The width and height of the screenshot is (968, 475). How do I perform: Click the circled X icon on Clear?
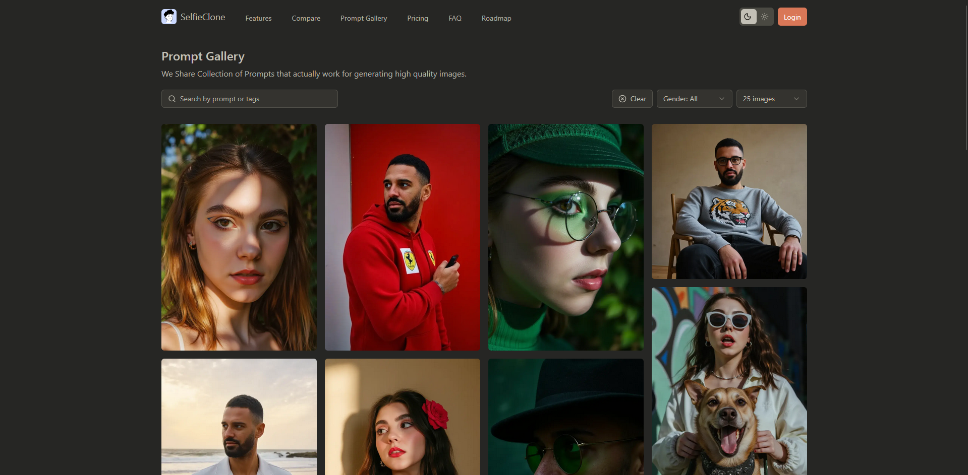622,99
